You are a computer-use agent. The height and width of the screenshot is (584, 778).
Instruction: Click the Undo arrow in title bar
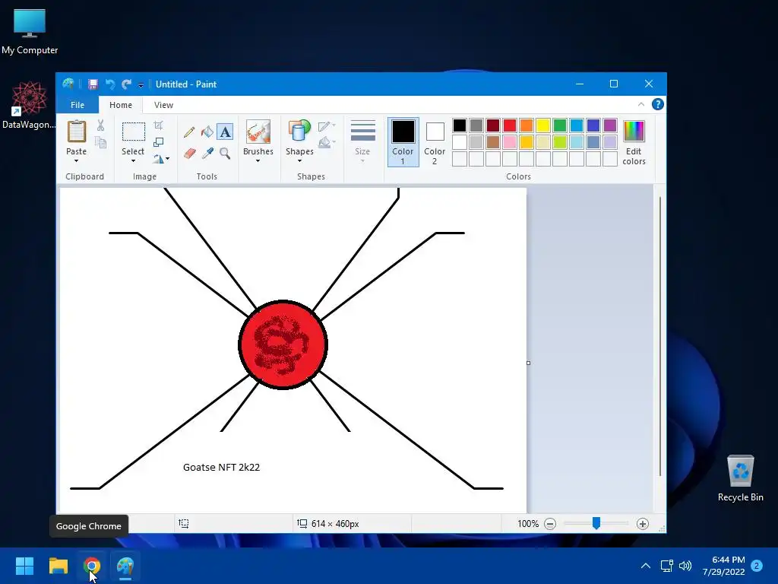tap(110, 84)
